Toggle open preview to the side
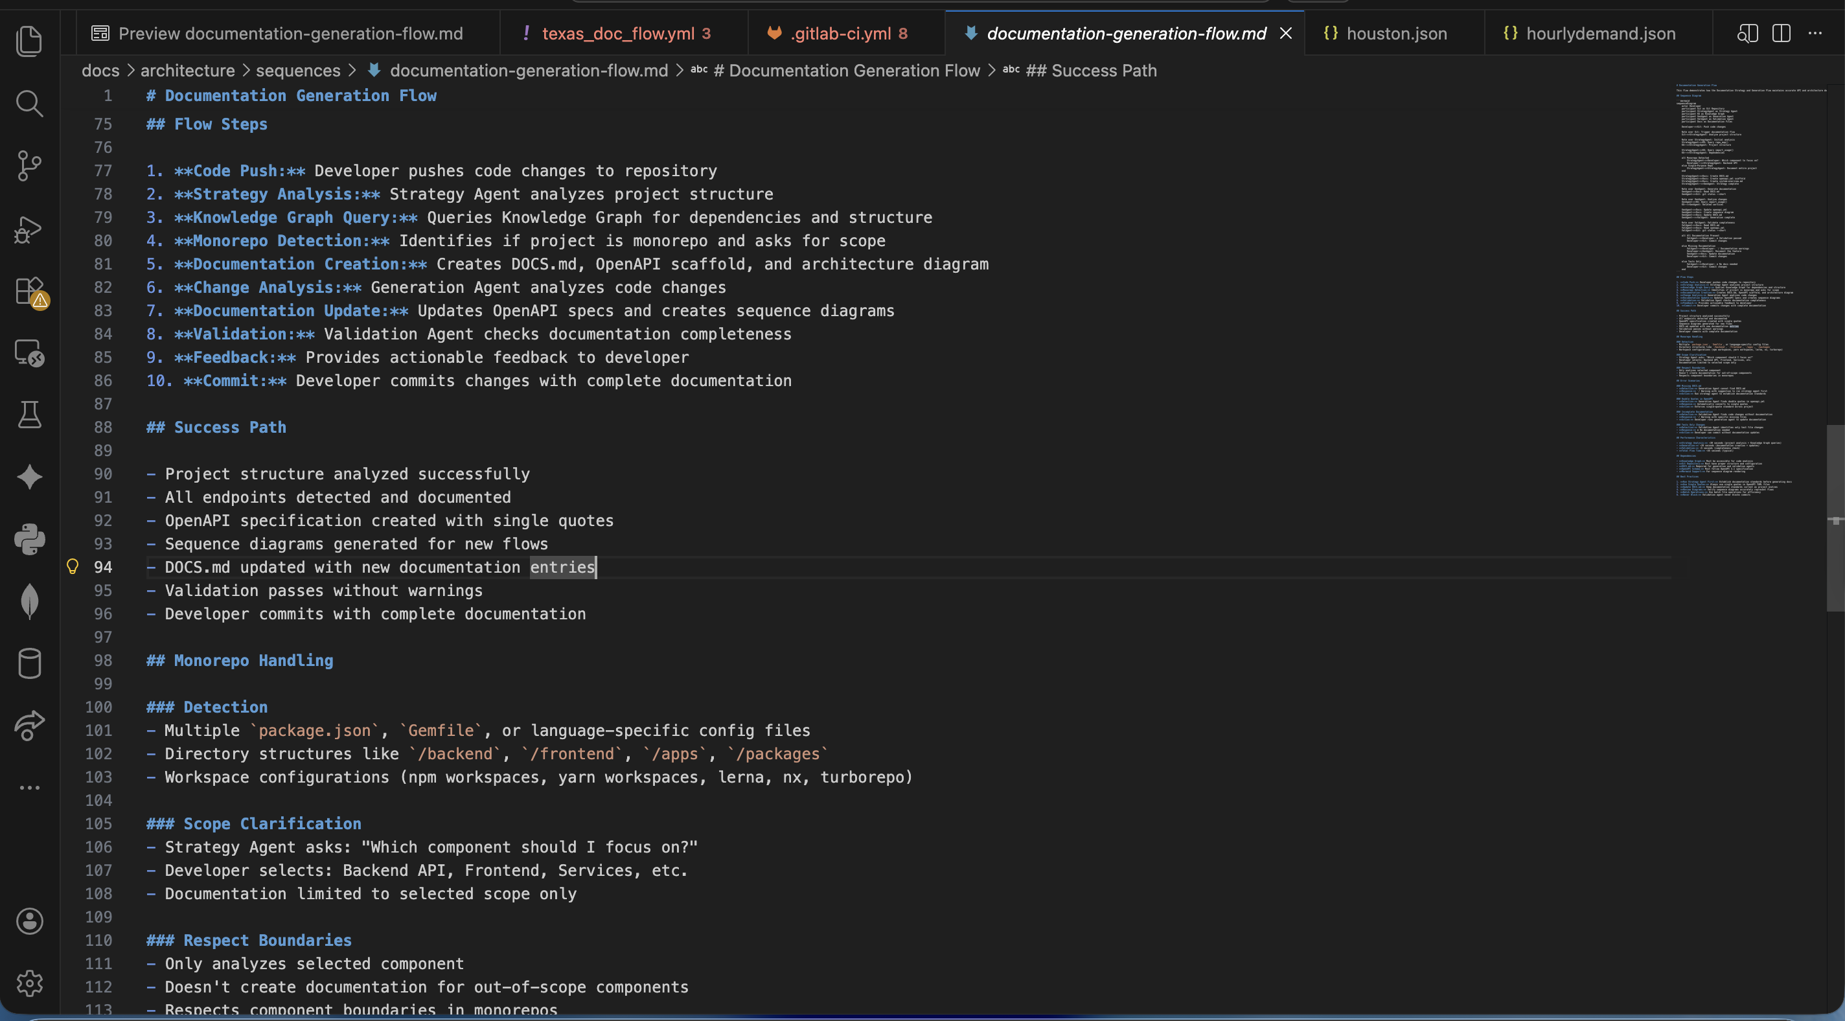 (x=1747, y=34)
